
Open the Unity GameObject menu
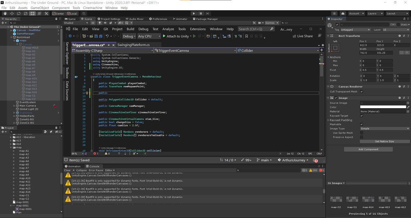(40, 8)
